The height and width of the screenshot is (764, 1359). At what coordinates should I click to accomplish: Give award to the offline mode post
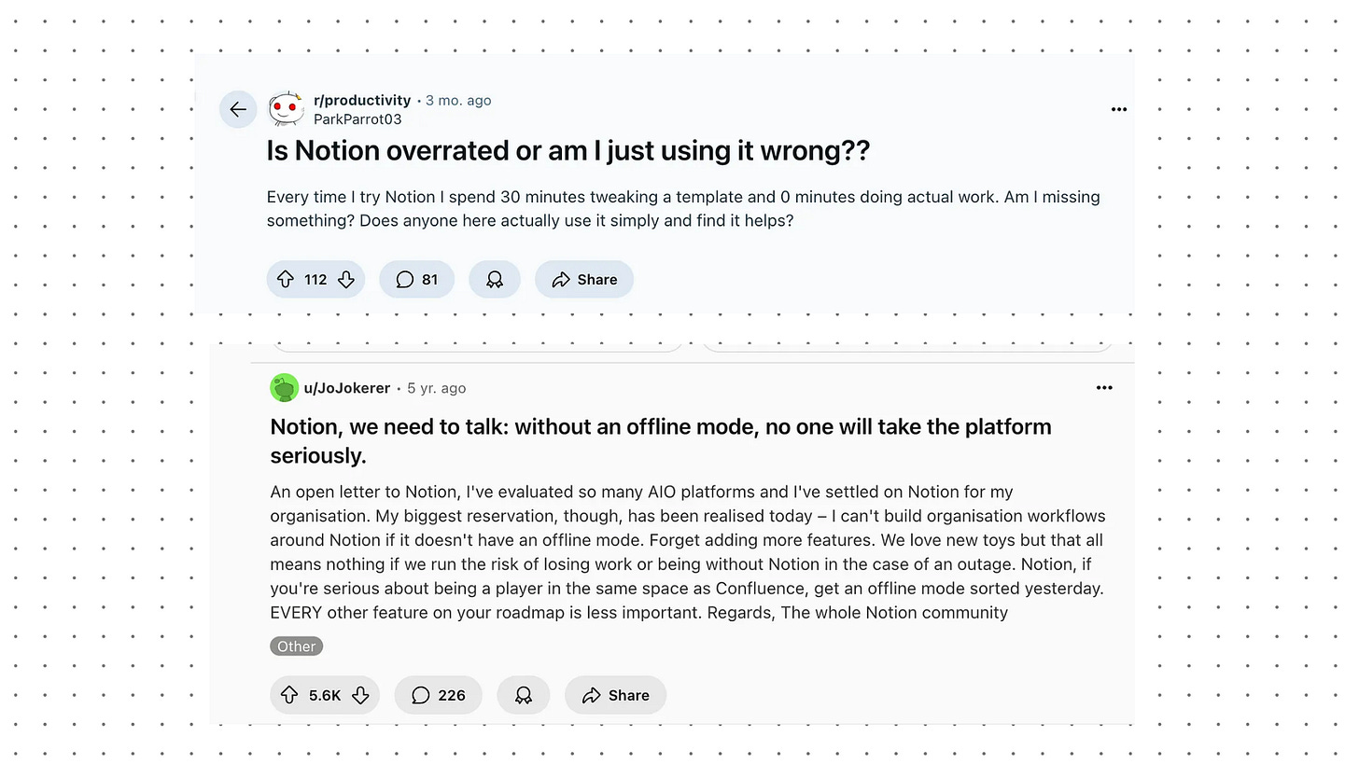[x=524, y=695]
